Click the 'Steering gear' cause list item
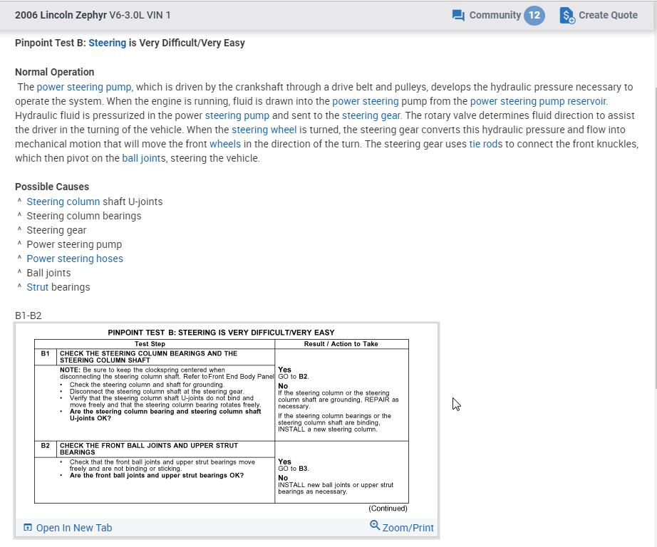The width and height of the screenshot is (657, 547). (x=56, y=230)
